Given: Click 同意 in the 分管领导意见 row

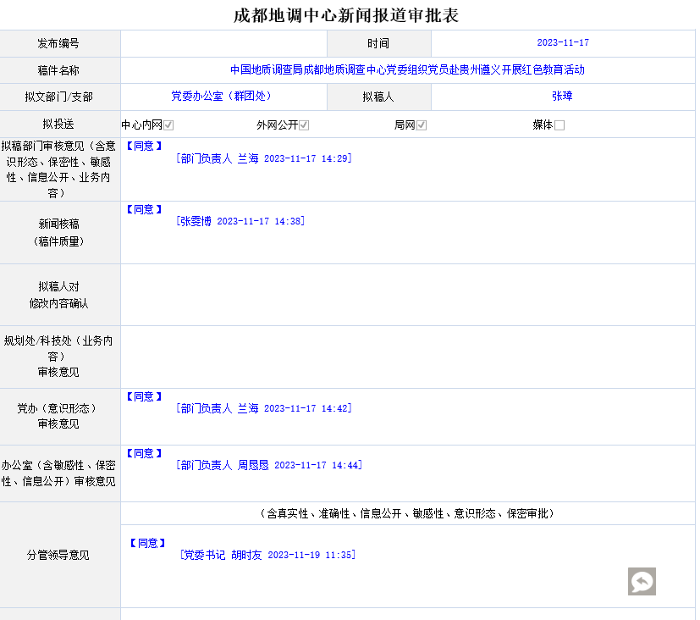Looking at the screenshot, I should click(147, 543).
